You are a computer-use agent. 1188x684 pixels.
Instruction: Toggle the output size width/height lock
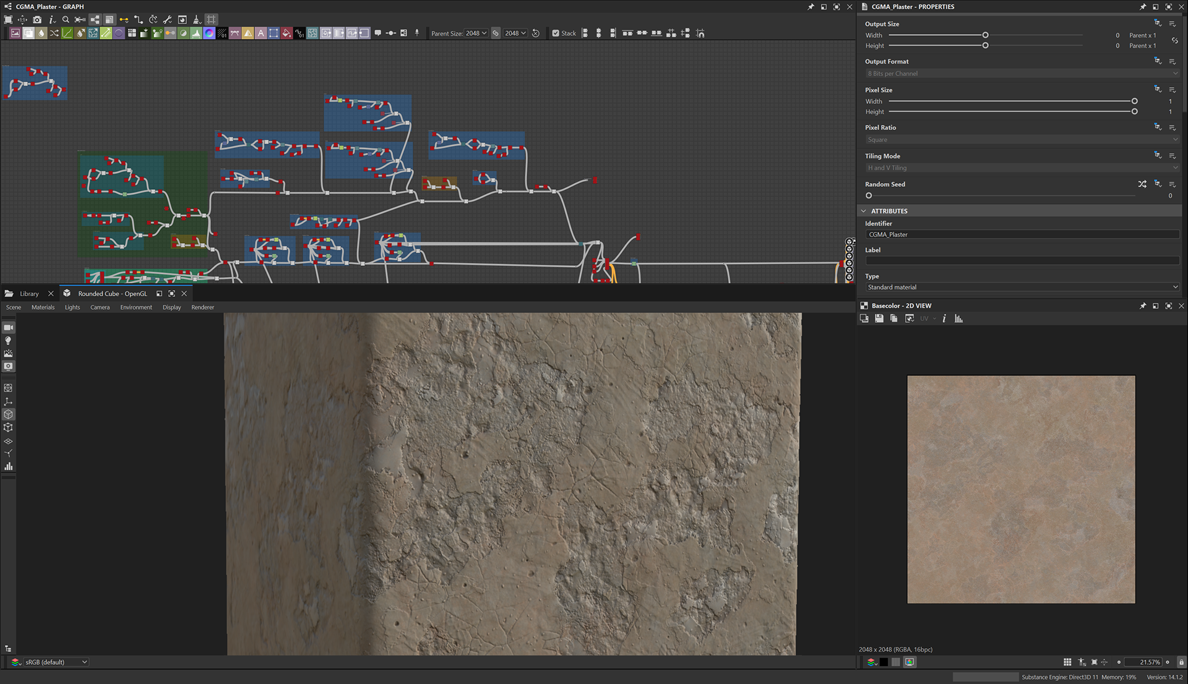pos(1174,40)
